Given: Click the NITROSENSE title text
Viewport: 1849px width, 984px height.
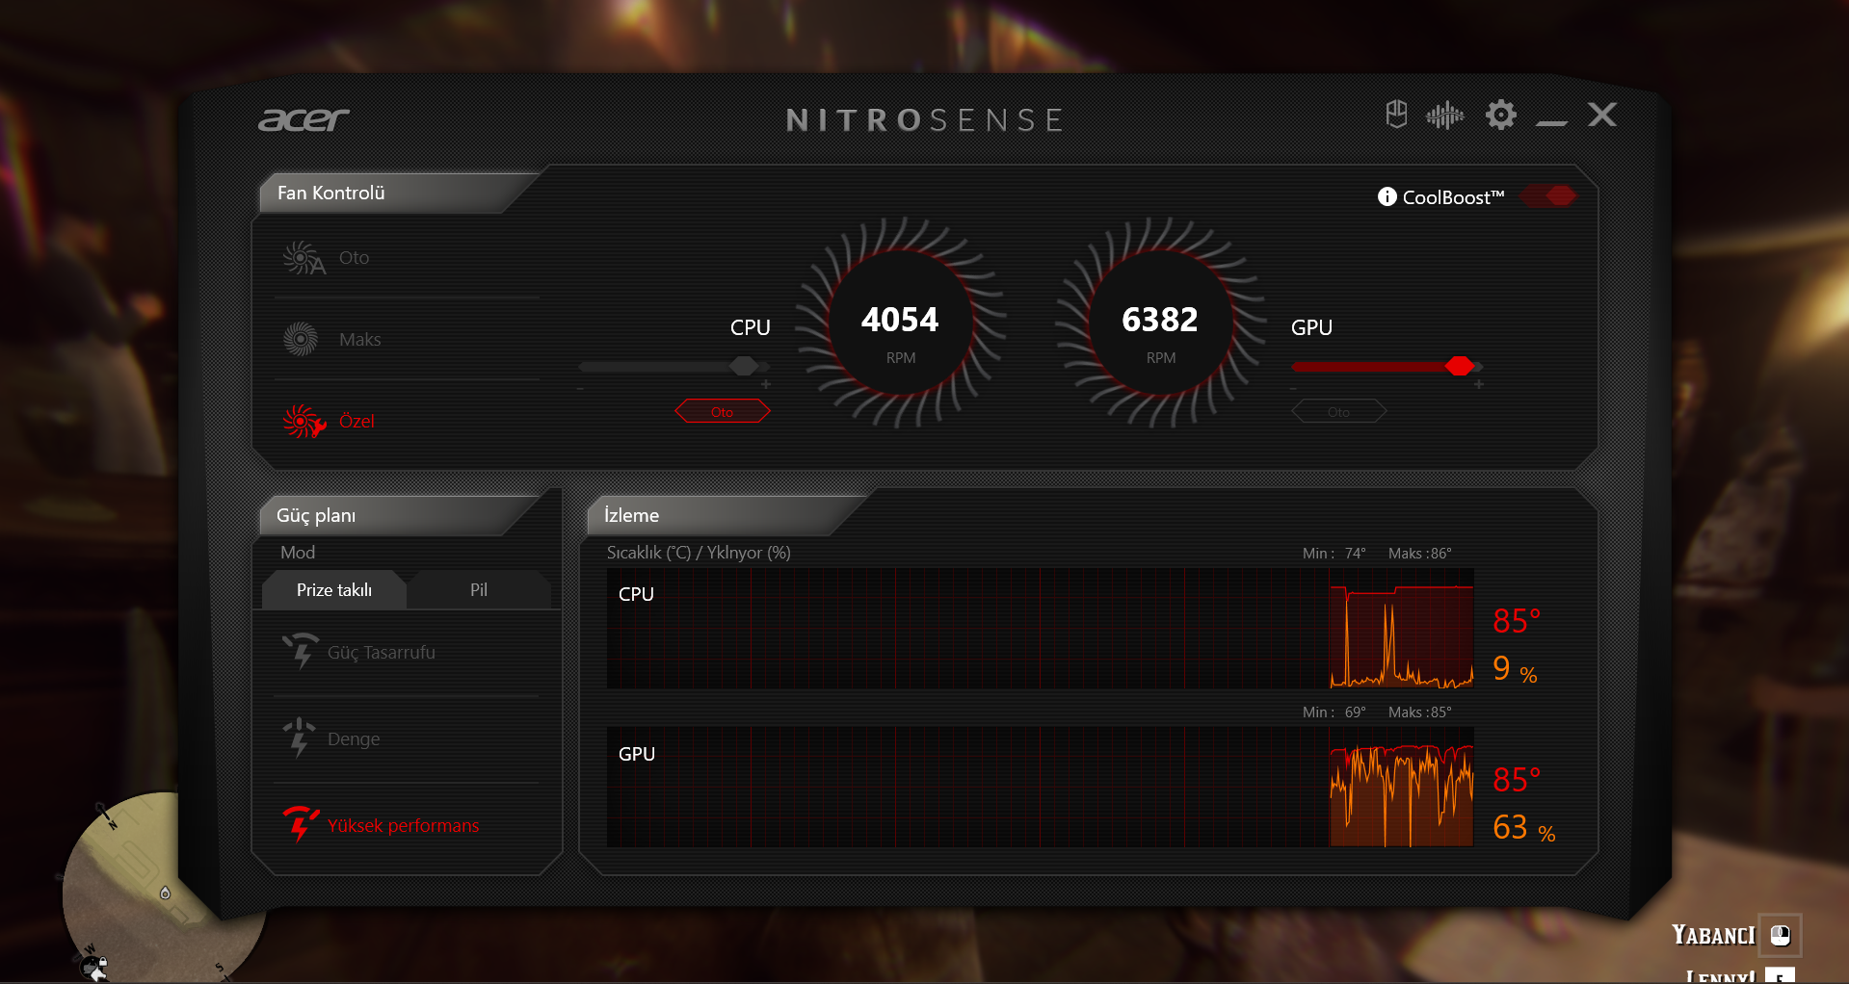Looking at the screenshot, I should [925, 120].
